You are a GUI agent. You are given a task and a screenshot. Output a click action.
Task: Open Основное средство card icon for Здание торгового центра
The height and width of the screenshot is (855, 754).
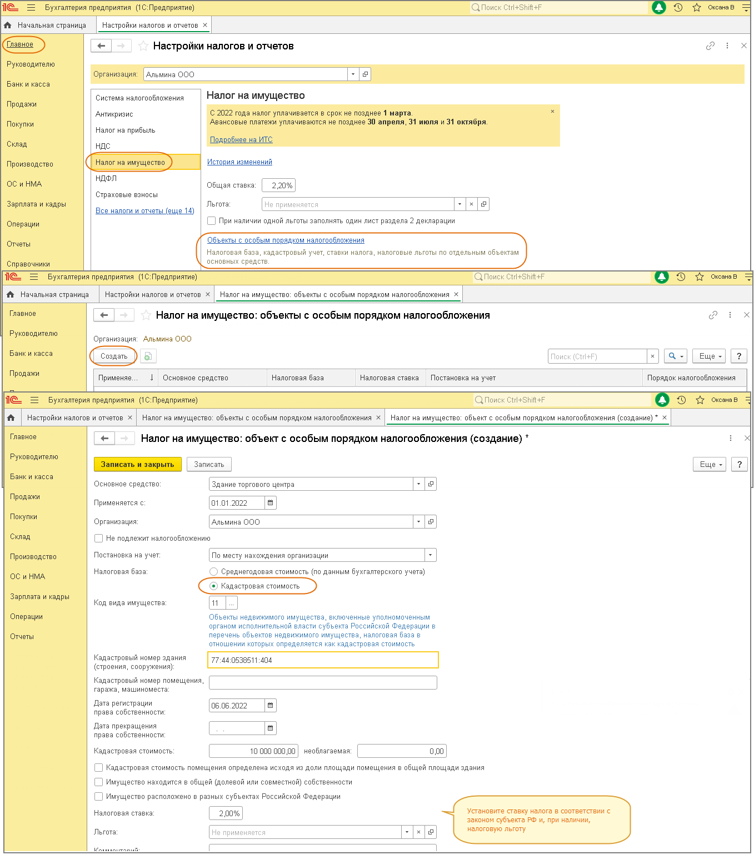point(431,484)
